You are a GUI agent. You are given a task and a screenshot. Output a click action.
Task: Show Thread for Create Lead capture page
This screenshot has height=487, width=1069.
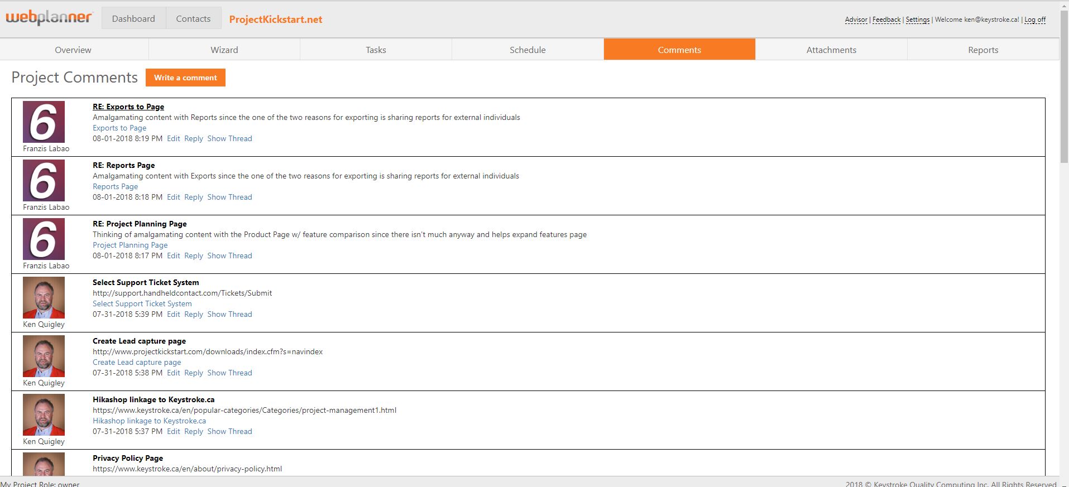click(x=229, y=373)
